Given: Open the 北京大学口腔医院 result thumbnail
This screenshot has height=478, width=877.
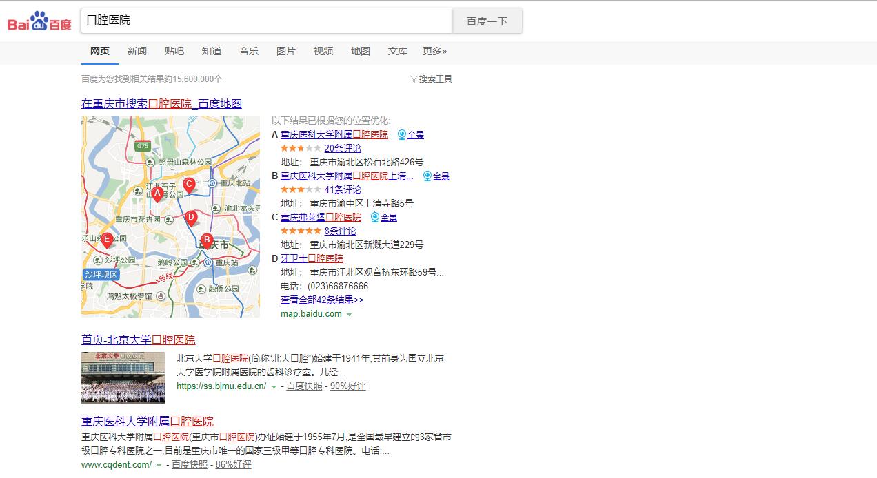Looking at the screenshot, I should click(x=123, y=377).
